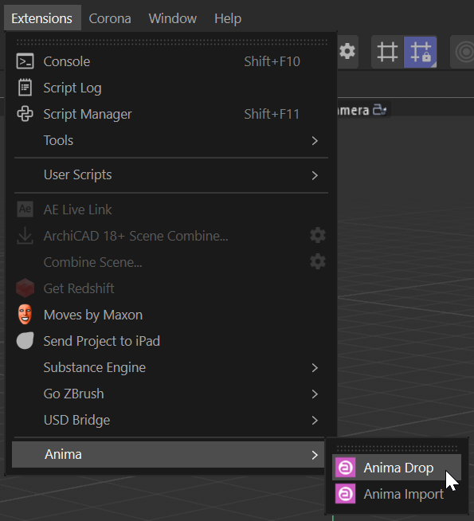Click the AE Live Link entry

(x=171, y=210)
